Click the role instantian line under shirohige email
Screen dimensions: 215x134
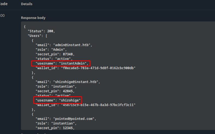[56, 86]
